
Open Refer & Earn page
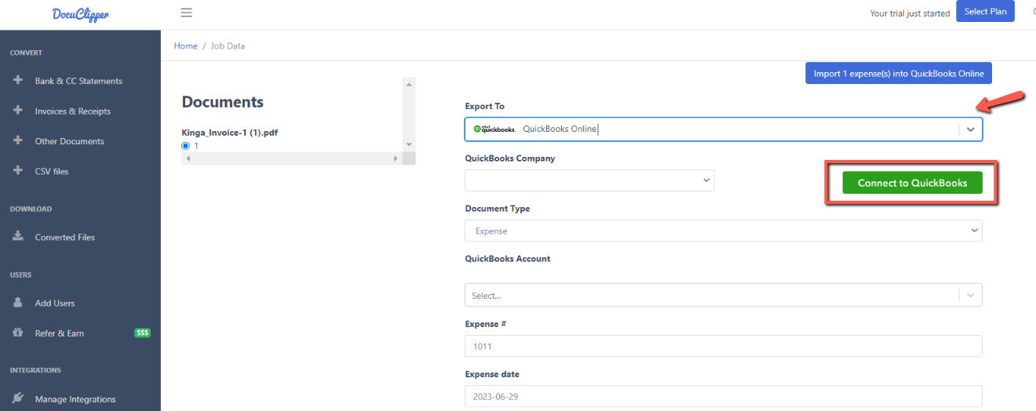tap(60, 333)
